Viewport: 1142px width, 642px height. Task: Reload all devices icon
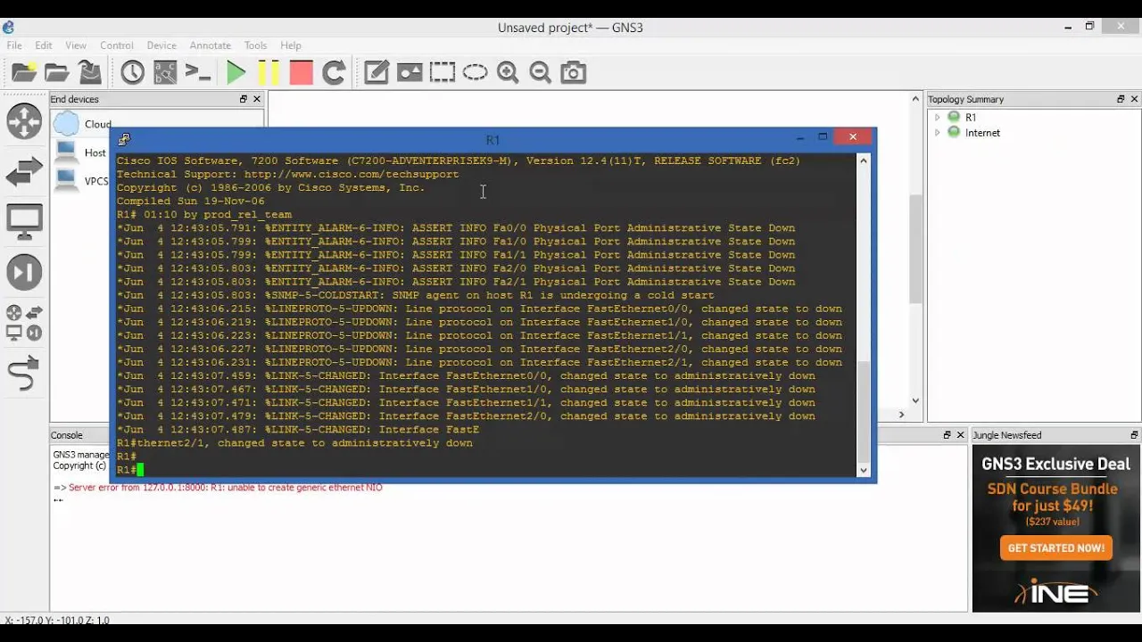tap(334, 72)
